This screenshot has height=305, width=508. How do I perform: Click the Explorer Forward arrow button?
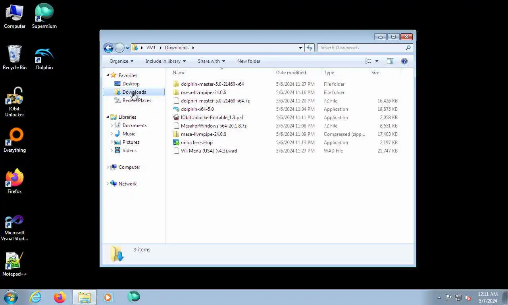click(x=119, y=48)
